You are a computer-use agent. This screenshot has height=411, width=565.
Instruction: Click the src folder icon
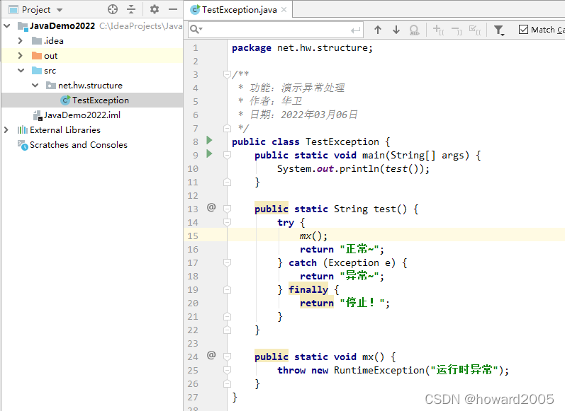click(37, 71)
